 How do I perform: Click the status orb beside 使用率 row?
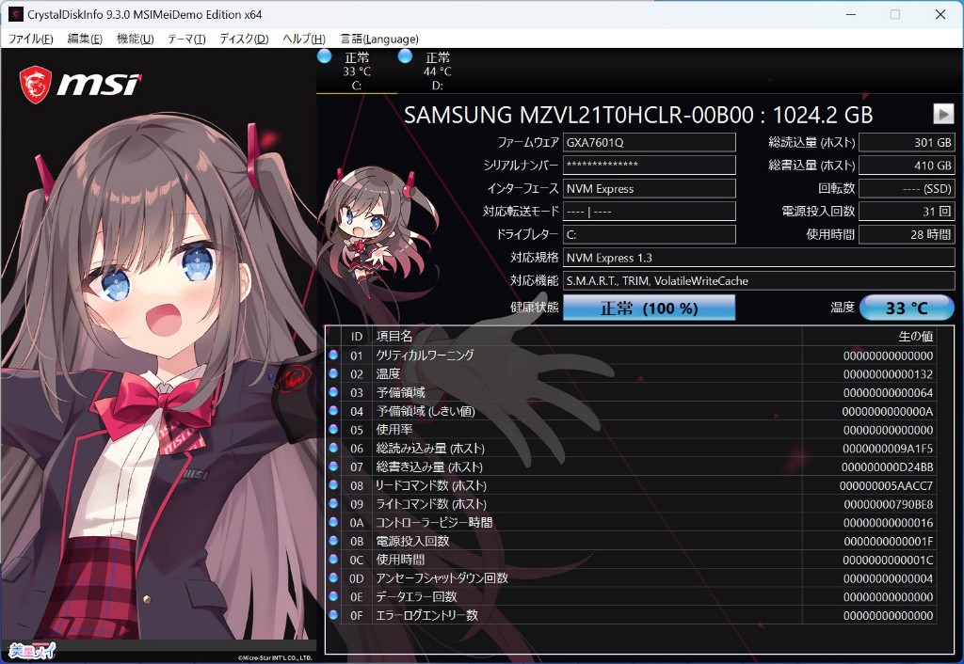coord(333,430)
